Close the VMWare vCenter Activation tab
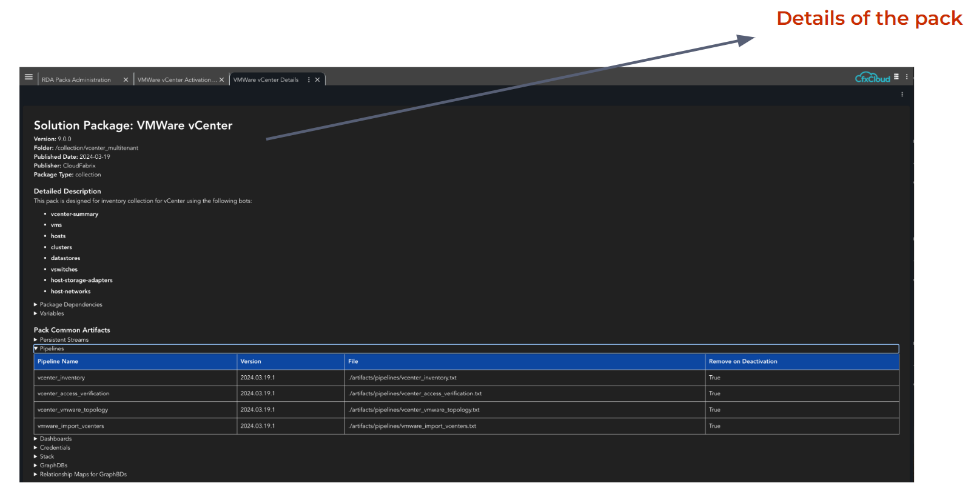The height and width of the screenshot is (494, 971). tap(221, 80)
